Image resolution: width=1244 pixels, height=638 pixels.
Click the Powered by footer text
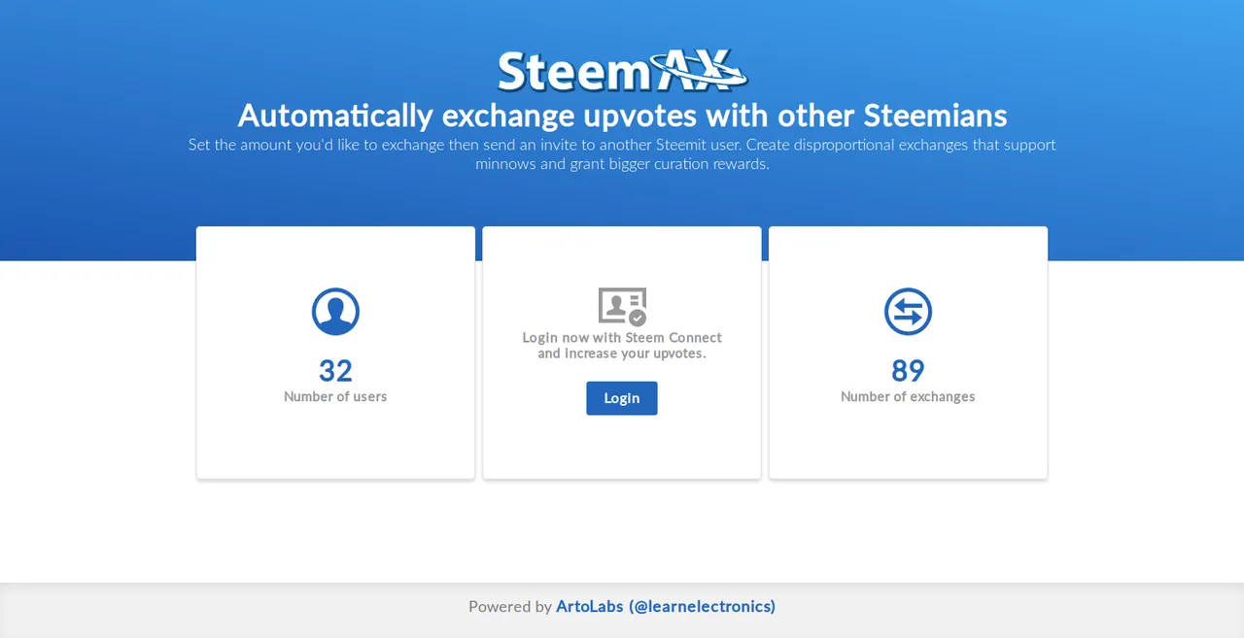[509, 607]
